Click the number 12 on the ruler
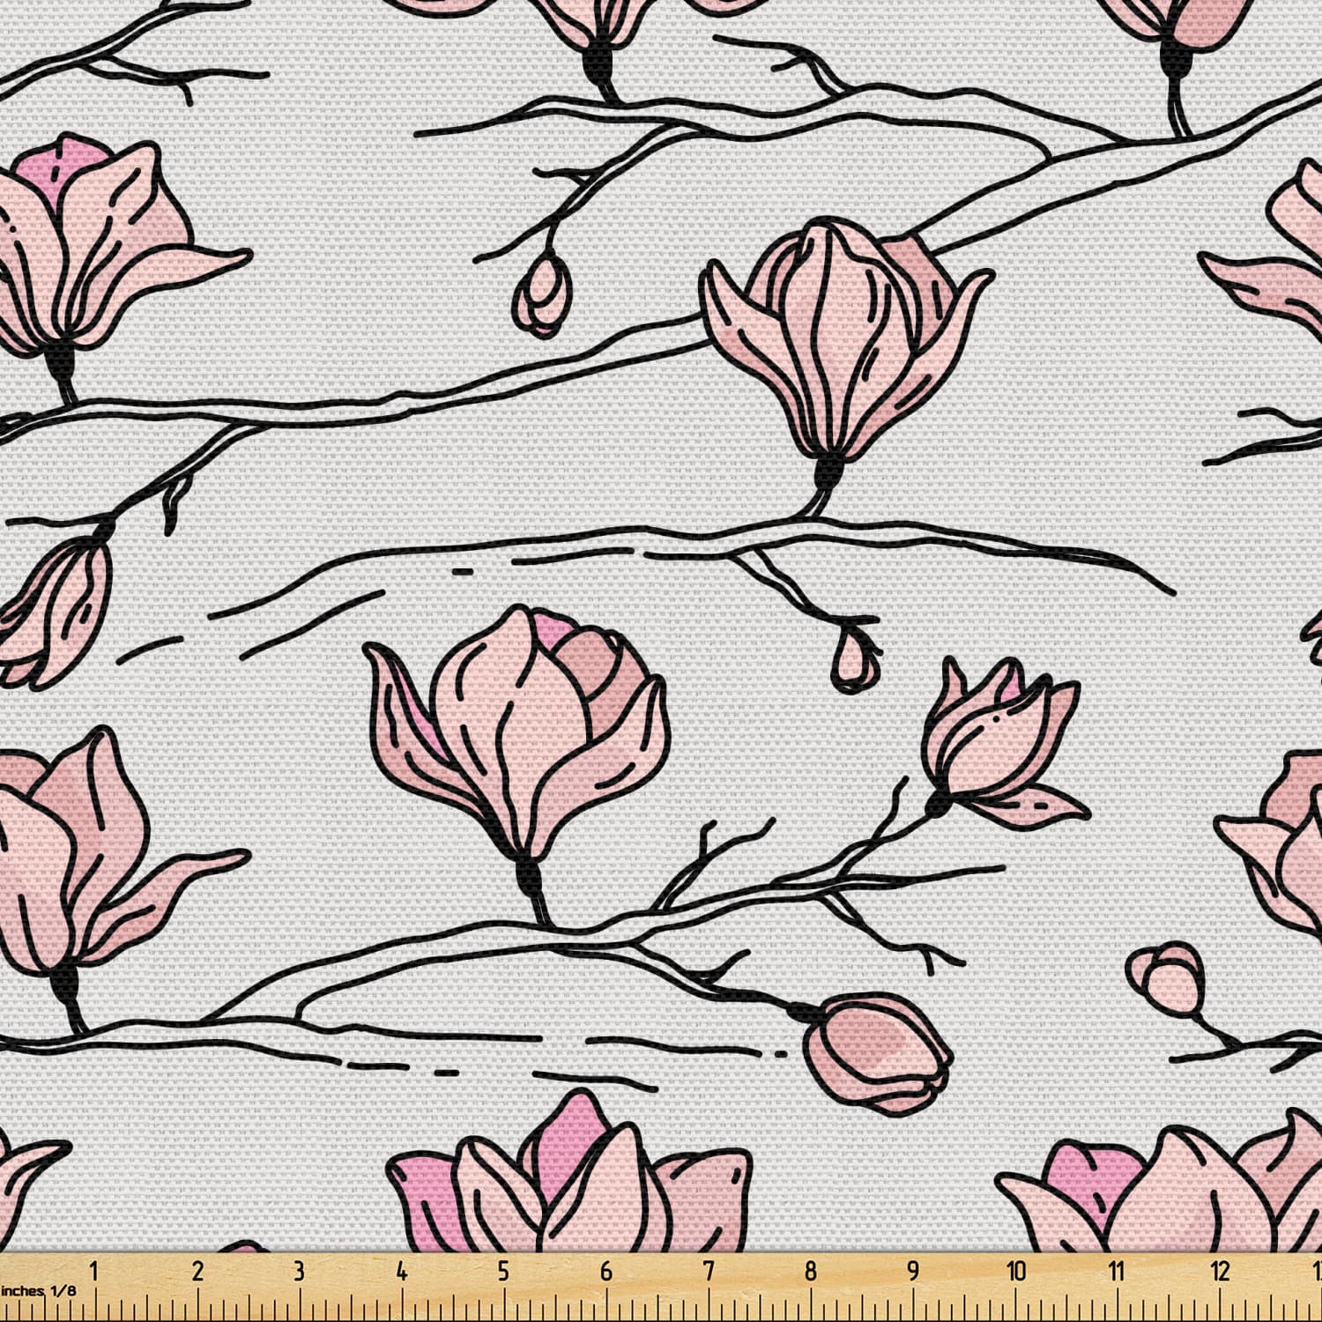This screenshot has width=1322, height=1322. [1220, 1271]
